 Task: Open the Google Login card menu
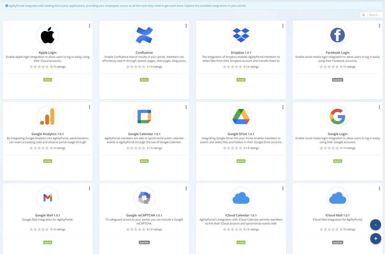click(379, 107)
